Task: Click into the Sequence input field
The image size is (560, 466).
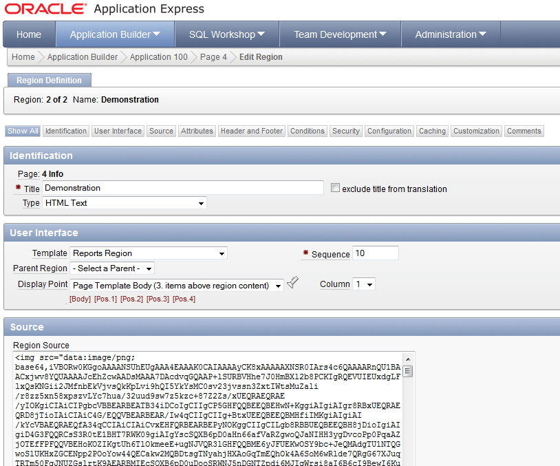Action: coord(376,253)
